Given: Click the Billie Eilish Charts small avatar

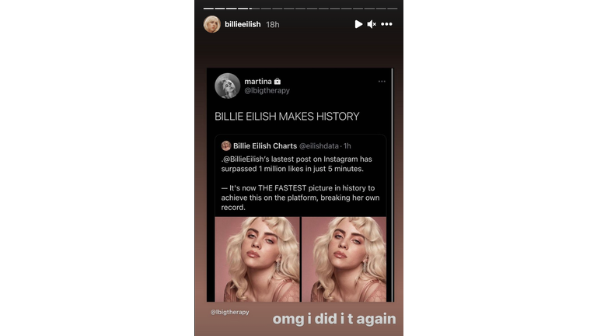Looking at the screenshot, I should [226, 146].
